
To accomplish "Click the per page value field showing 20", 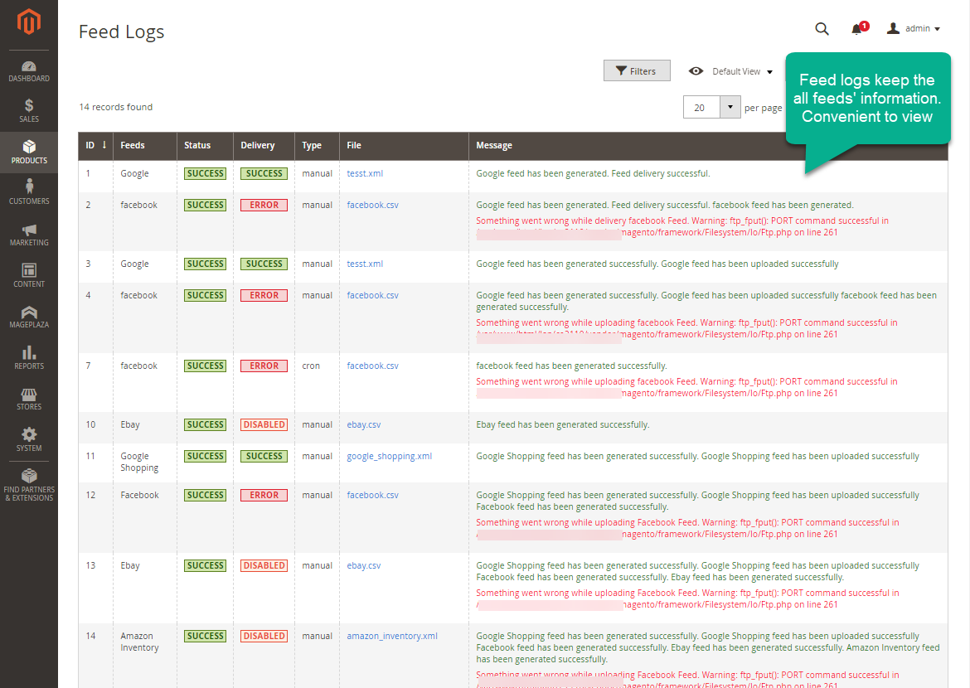I will pos(701,107).
